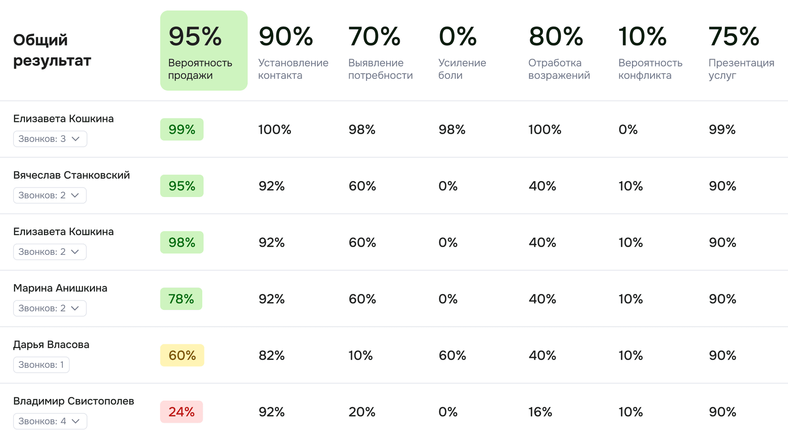788x440 pixels.
Task: Open Дарья Власова's name link
Action: coord(51,344)
